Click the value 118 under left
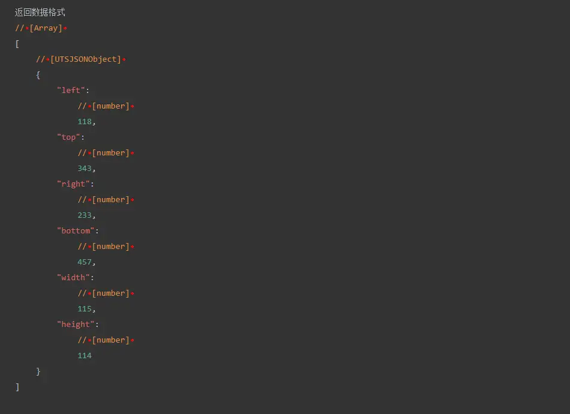 pos(85,122)
